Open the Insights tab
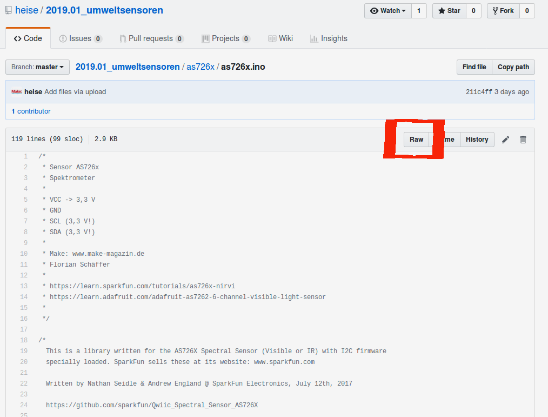 click(329, 38)
